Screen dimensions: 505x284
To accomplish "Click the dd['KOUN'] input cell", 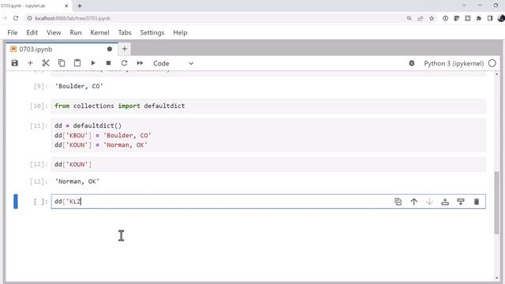I will pos(268,165).
